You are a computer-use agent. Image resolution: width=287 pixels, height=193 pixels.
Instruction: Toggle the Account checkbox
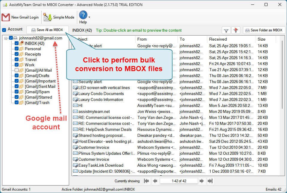tap(4, 30)
